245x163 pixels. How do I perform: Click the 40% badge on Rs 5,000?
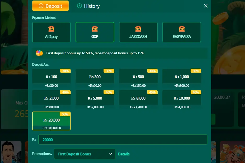[x=109, y=92]
